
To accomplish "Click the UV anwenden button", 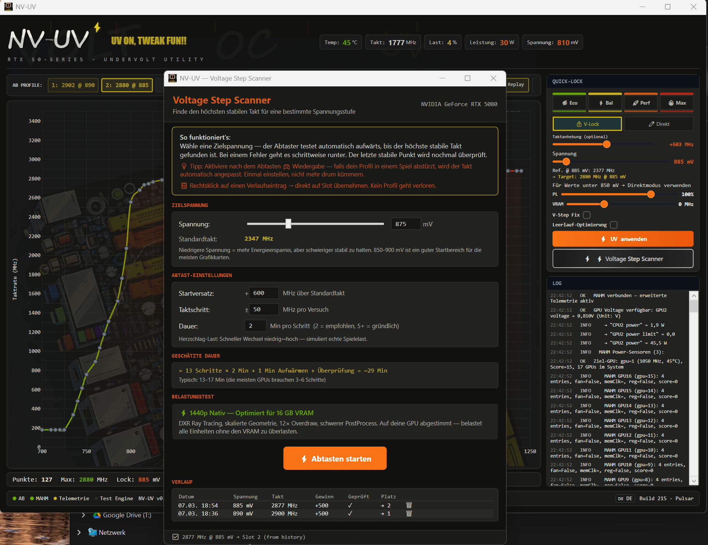I will [x=623, y=239].
